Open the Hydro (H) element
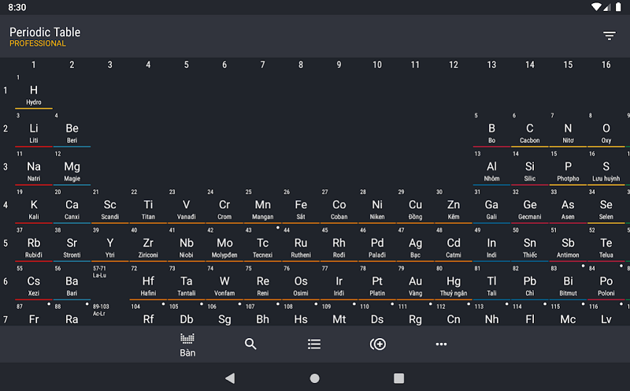The height and width of the screenshot is (391, 630). (x=34, y=91)
